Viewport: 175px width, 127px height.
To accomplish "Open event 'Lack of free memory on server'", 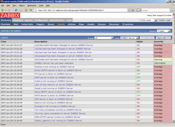I will [58, 85].
